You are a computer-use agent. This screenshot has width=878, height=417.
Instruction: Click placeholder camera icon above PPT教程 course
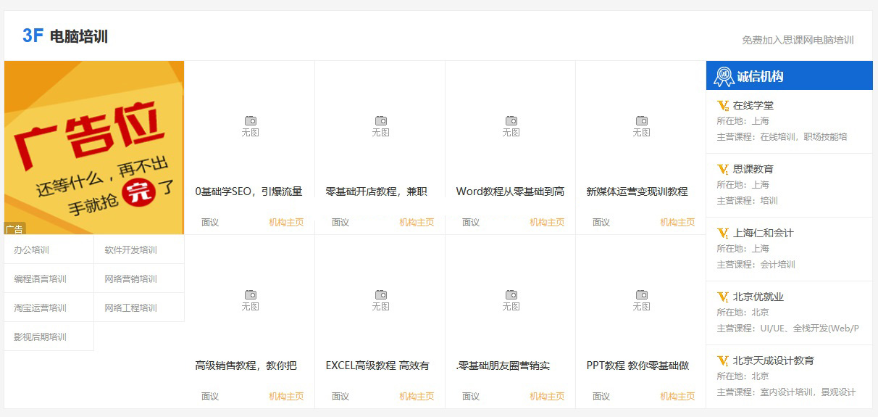coord(641,294)
